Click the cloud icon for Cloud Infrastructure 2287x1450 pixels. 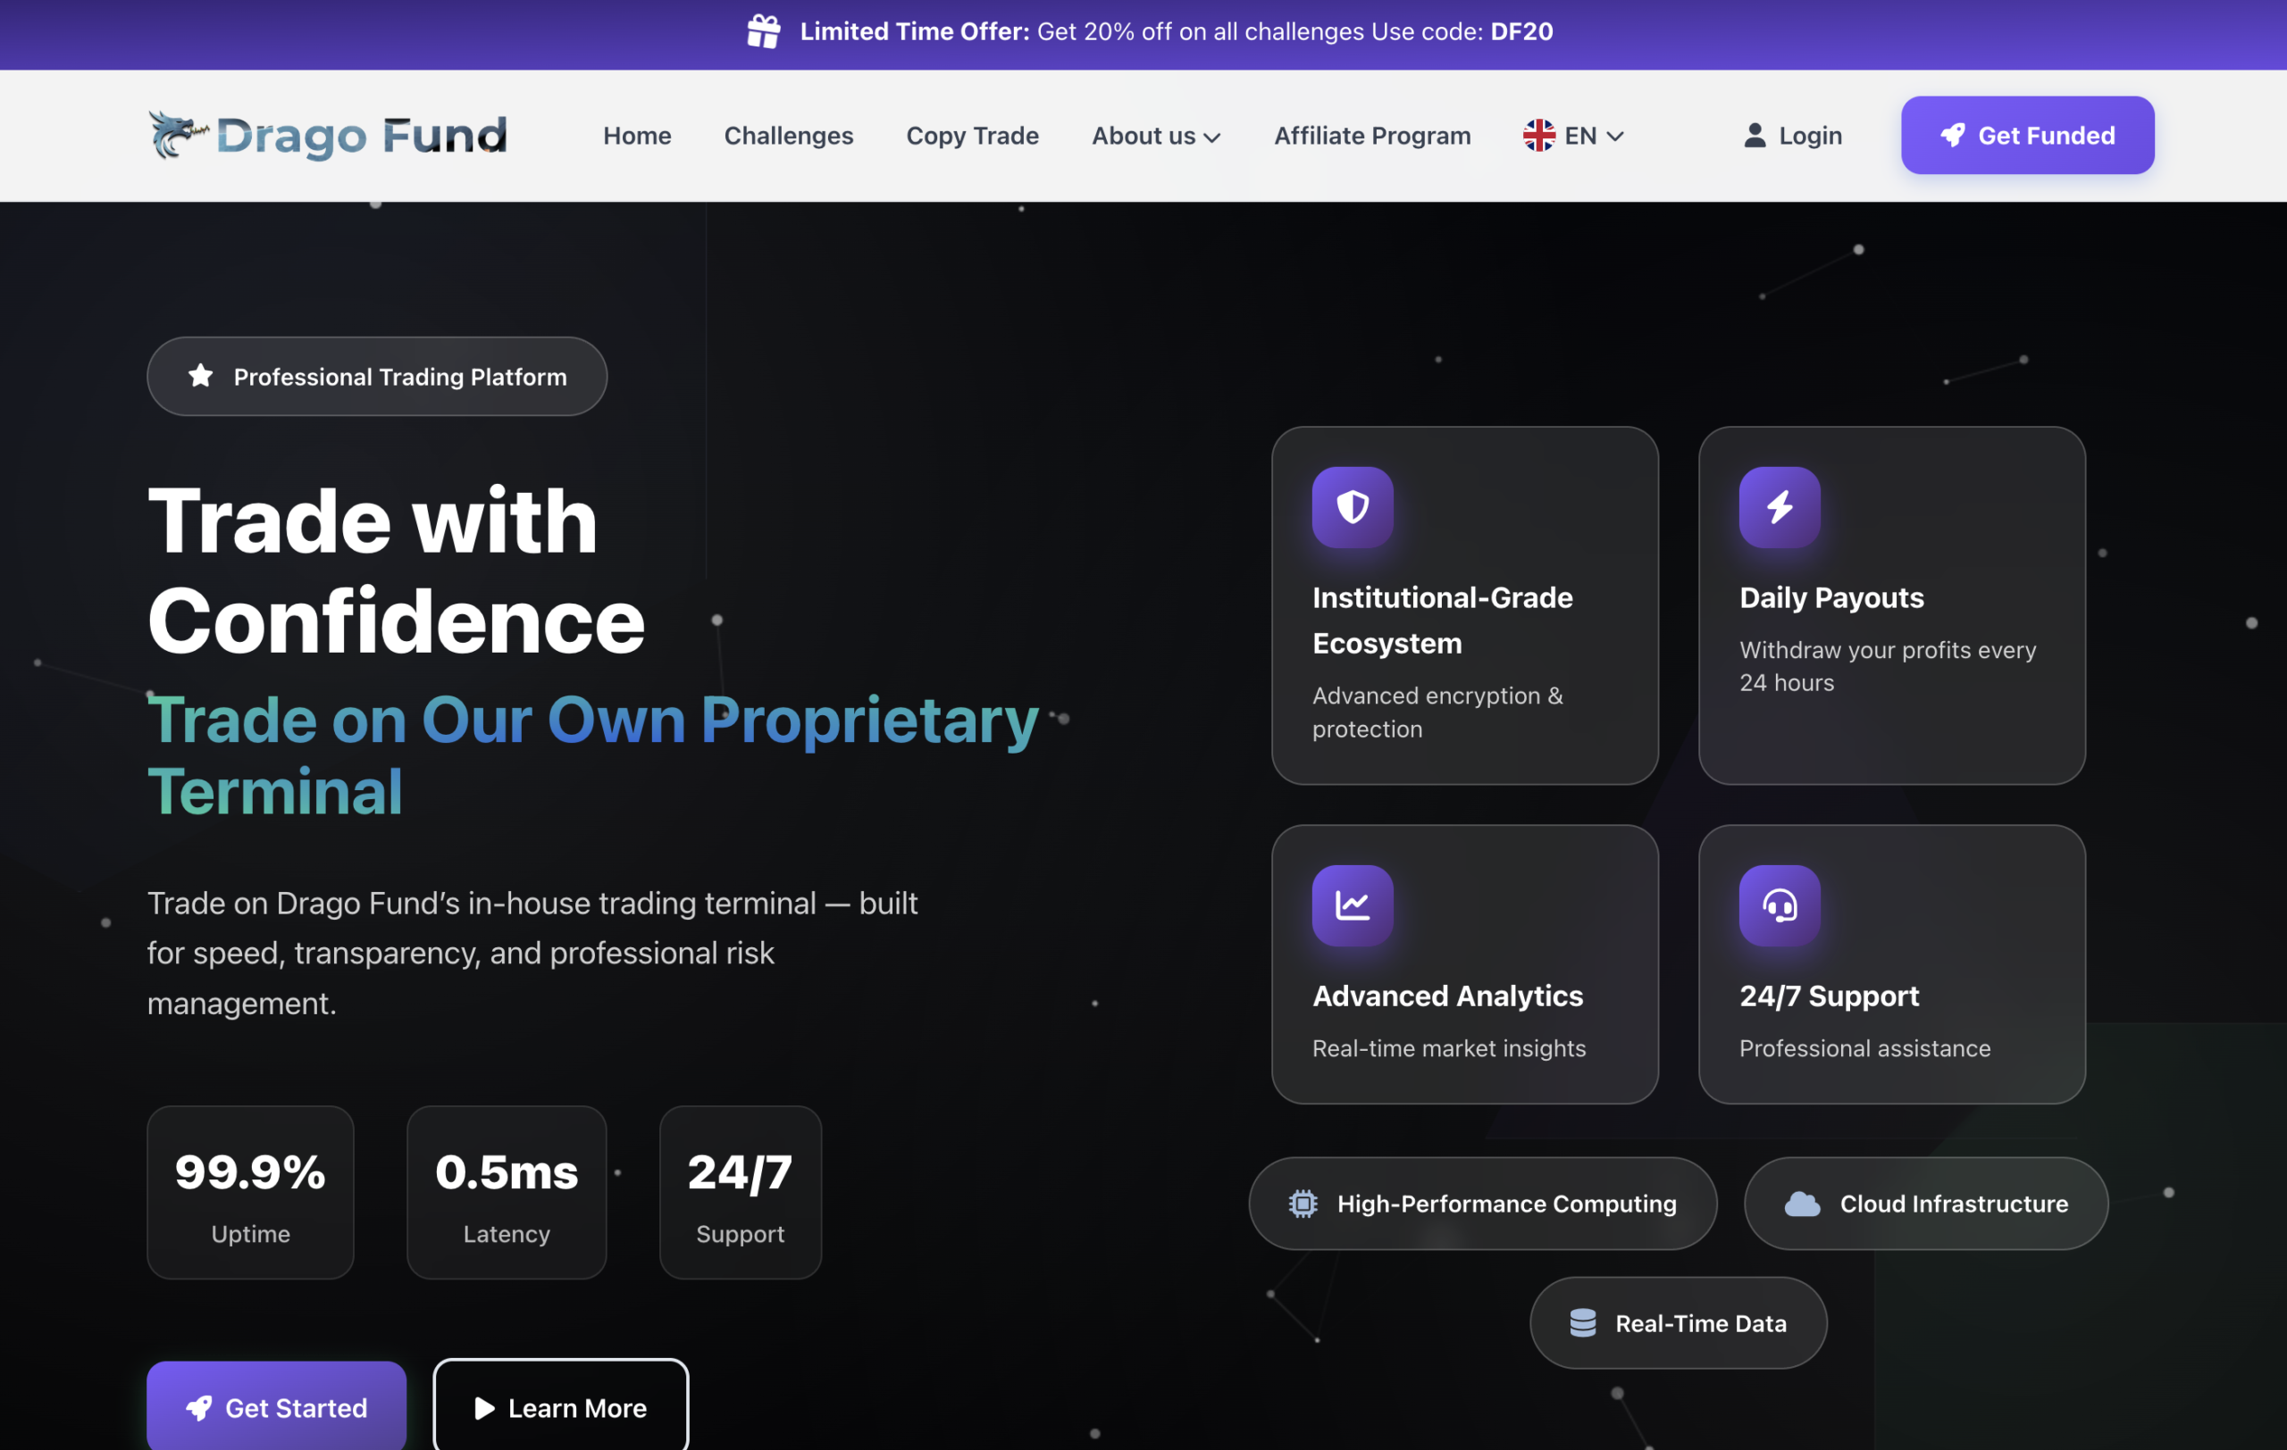[x=1802, y=1204]
